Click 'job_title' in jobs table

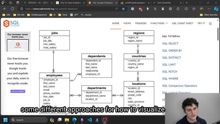[x=48, y=41]
